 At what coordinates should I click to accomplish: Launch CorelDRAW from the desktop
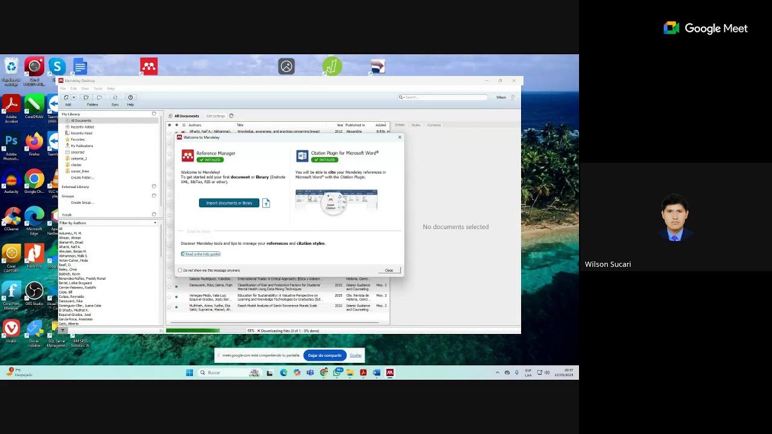tap(34, 105)
